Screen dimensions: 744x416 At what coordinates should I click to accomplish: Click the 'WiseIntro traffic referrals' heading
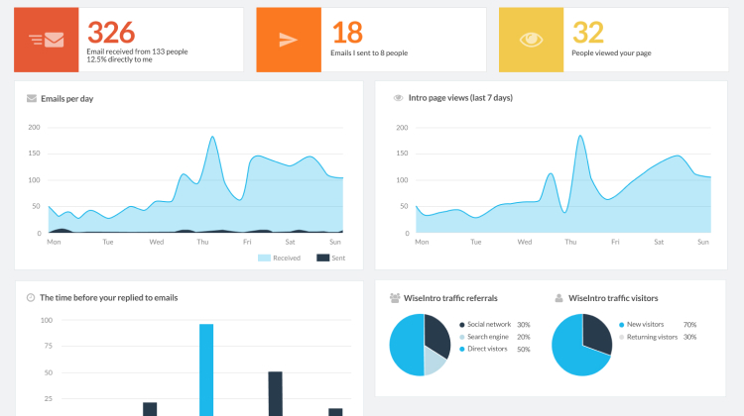coord(450,298)
